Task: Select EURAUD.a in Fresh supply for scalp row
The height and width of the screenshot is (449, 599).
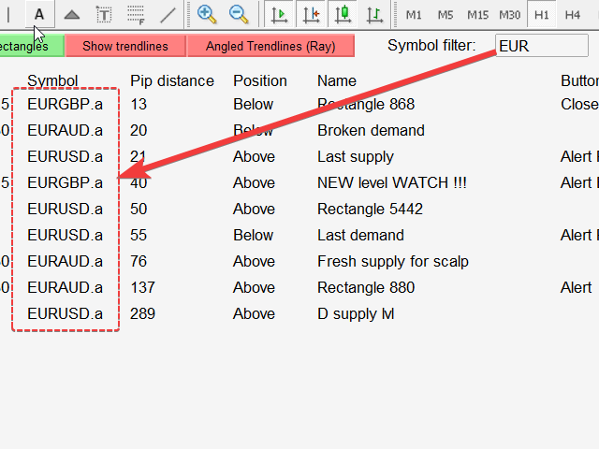Action: pos(65,261)
